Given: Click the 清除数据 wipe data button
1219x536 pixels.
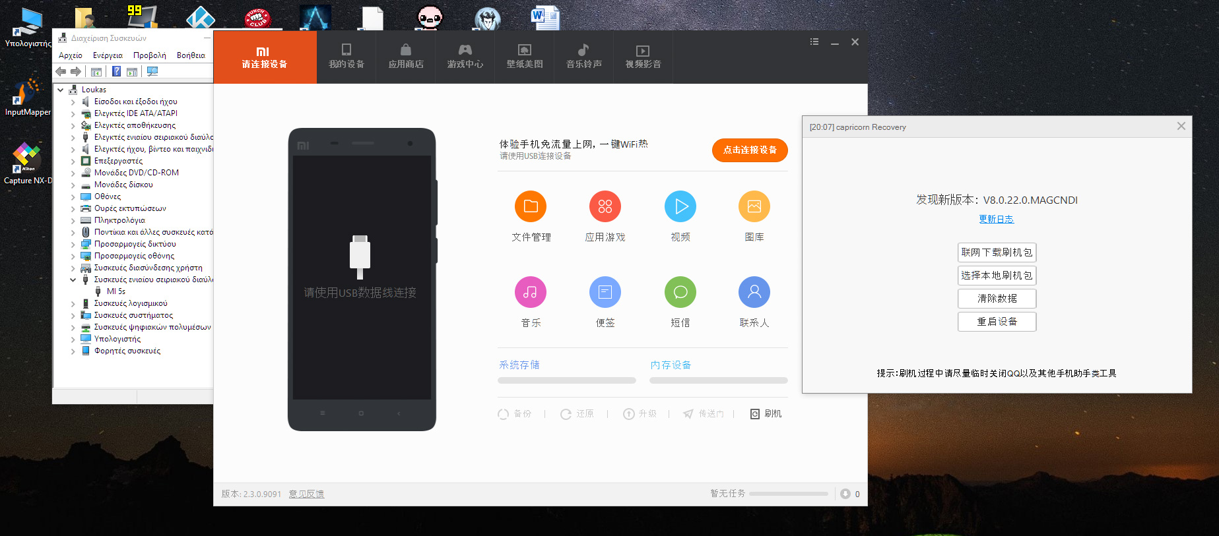Looking at the screenshot, I should (997, 299).
